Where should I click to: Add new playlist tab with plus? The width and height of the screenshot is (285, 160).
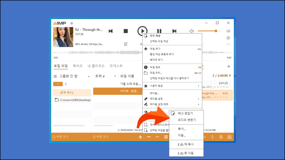[229, 67]
